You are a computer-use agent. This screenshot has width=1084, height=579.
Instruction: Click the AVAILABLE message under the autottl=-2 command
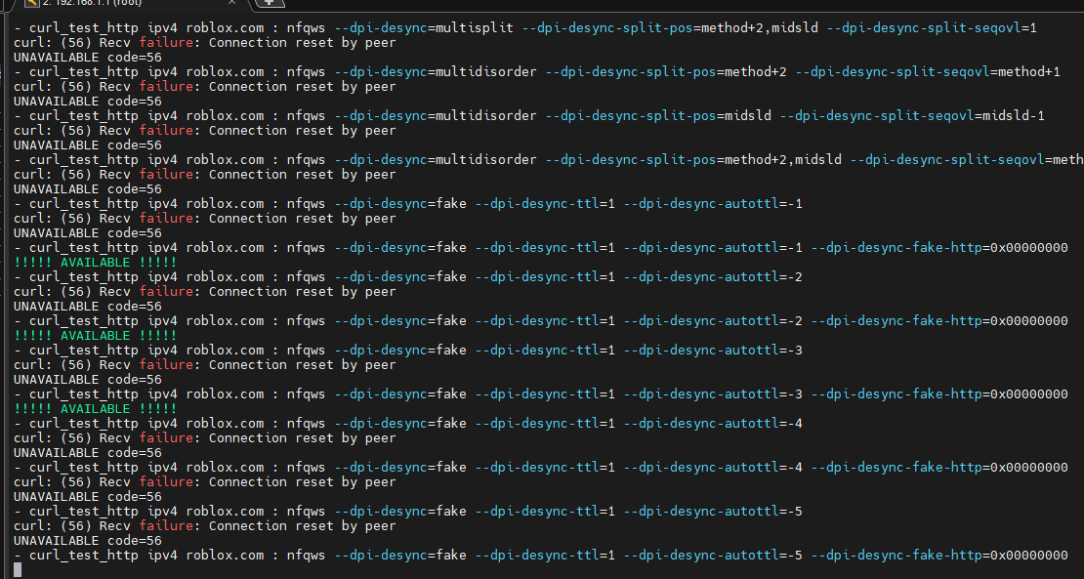(96, 336)
